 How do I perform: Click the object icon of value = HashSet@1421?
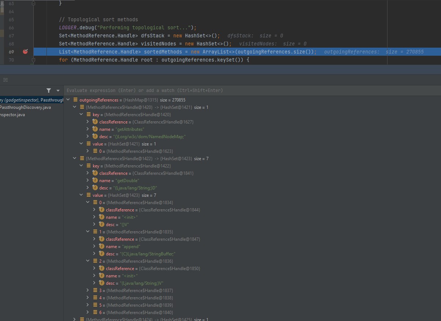[89, 144]
